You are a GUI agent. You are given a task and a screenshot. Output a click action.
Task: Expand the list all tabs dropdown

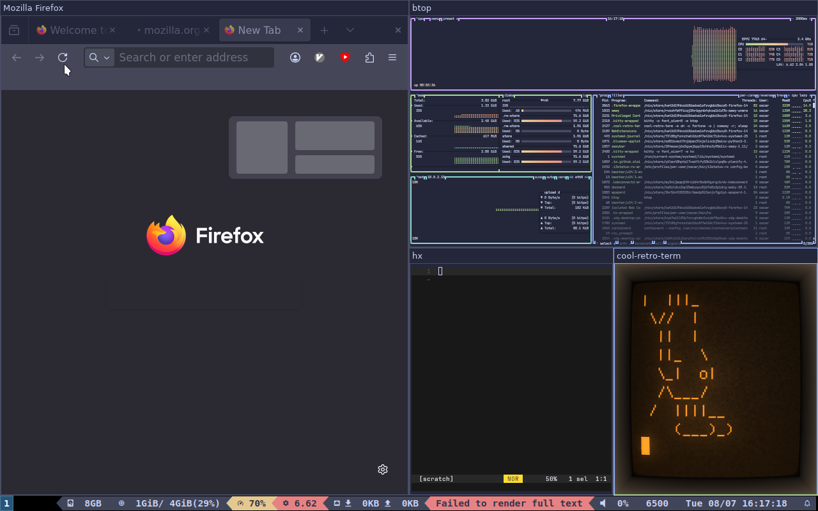[350, 30]
